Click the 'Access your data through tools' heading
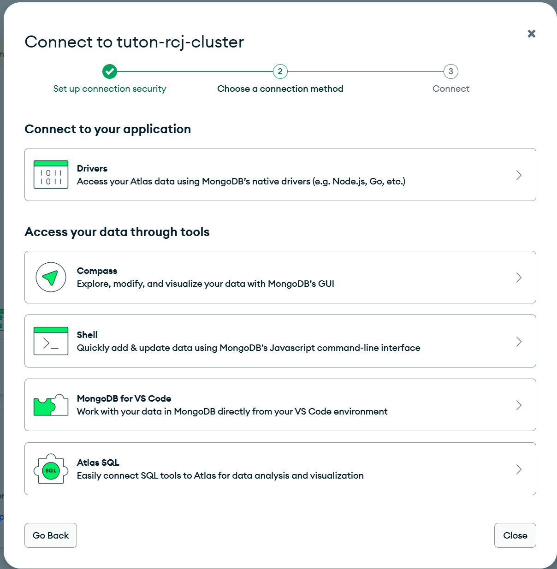The image size is (557, 569). [117, 232]
